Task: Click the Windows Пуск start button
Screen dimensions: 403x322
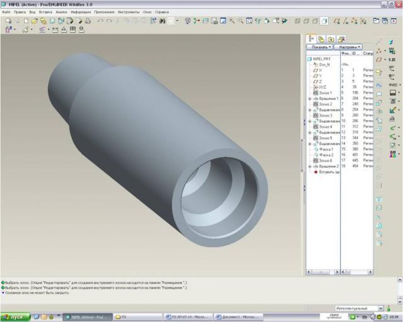Action: click(15, 317)
